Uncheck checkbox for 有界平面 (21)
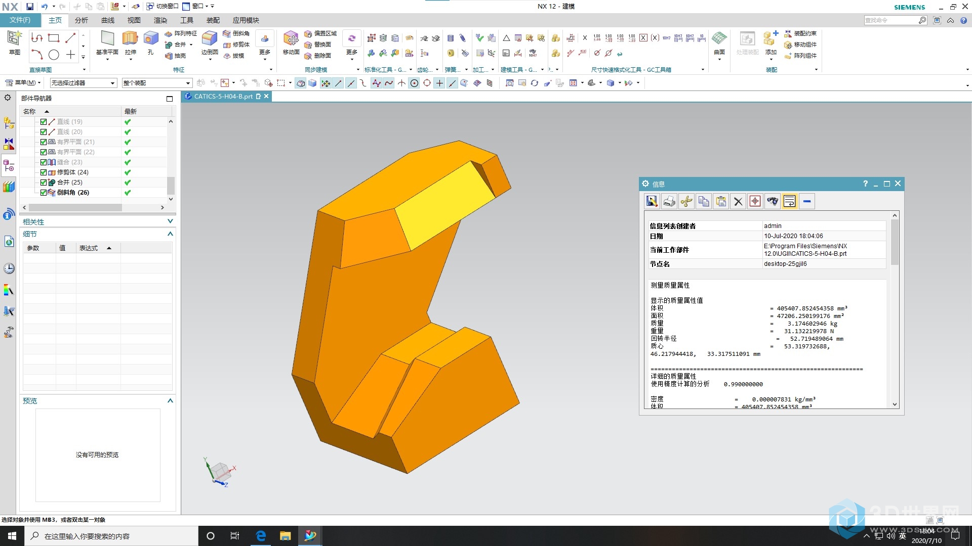This screenshot has height=546, width=972. [44, 142]
